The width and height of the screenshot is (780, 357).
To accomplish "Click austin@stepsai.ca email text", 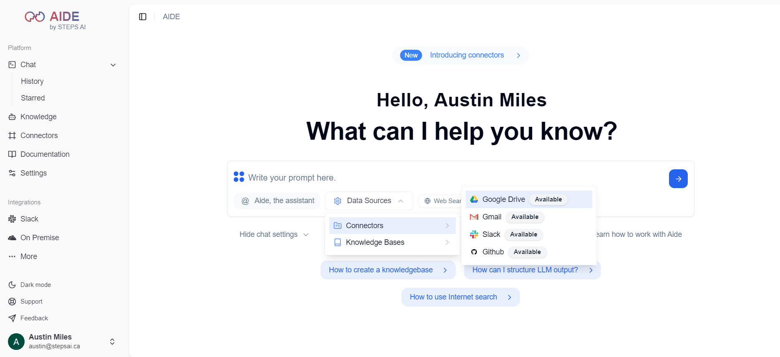I will (x=54, y=346).
